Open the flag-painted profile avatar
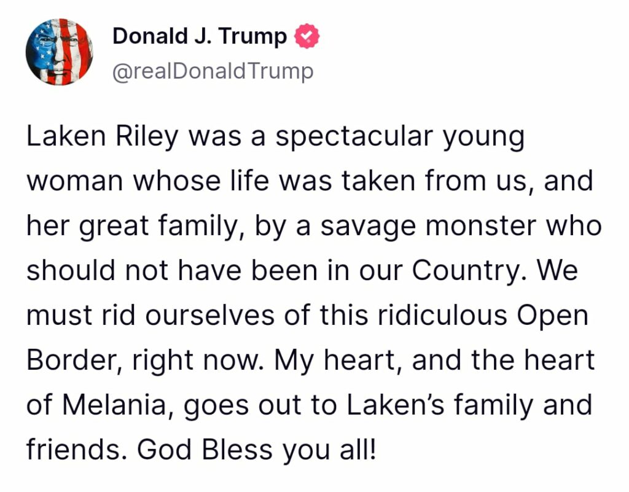629x492 pixels. [x=60, y=52]
